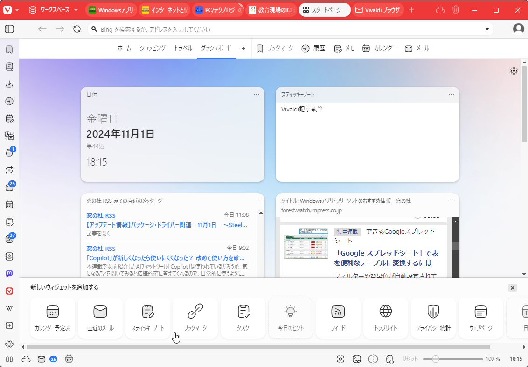
Task: Switch to the Vivaldi ブラウザ tab
Action: [x=378, y=10]
